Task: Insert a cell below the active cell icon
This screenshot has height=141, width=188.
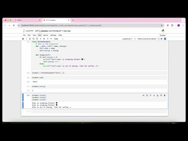Action: click(161, 95)
